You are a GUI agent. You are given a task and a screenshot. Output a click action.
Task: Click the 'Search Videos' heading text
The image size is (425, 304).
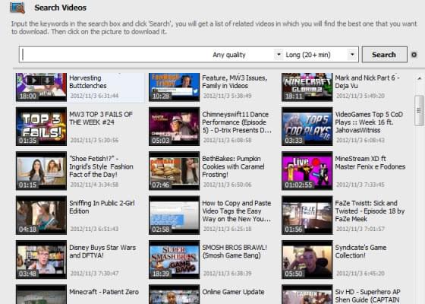pyautogui.click(x=61, y=8)
